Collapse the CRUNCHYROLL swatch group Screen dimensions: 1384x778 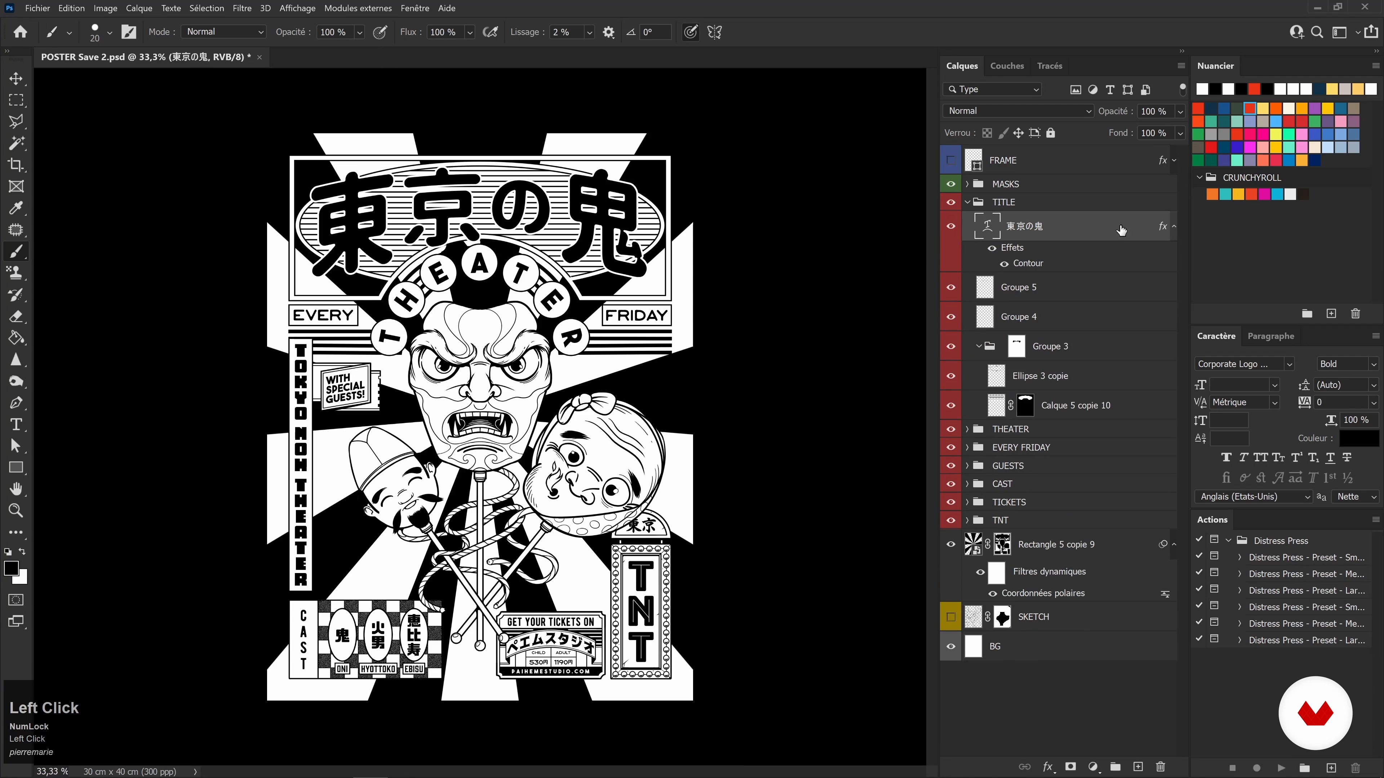click(1199, 177)
